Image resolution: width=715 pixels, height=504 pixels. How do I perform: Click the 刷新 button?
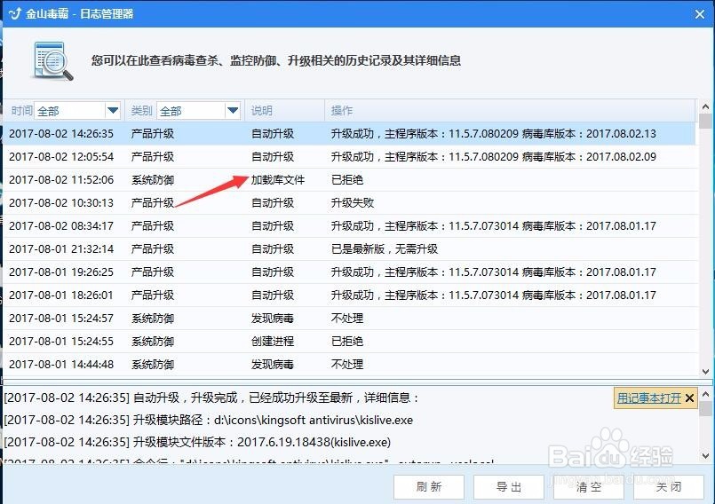pyautogui.click(x=429, y=486)
